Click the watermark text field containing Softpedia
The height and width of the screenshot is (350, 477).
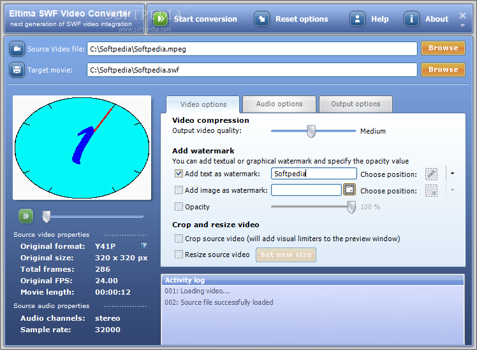314,174
